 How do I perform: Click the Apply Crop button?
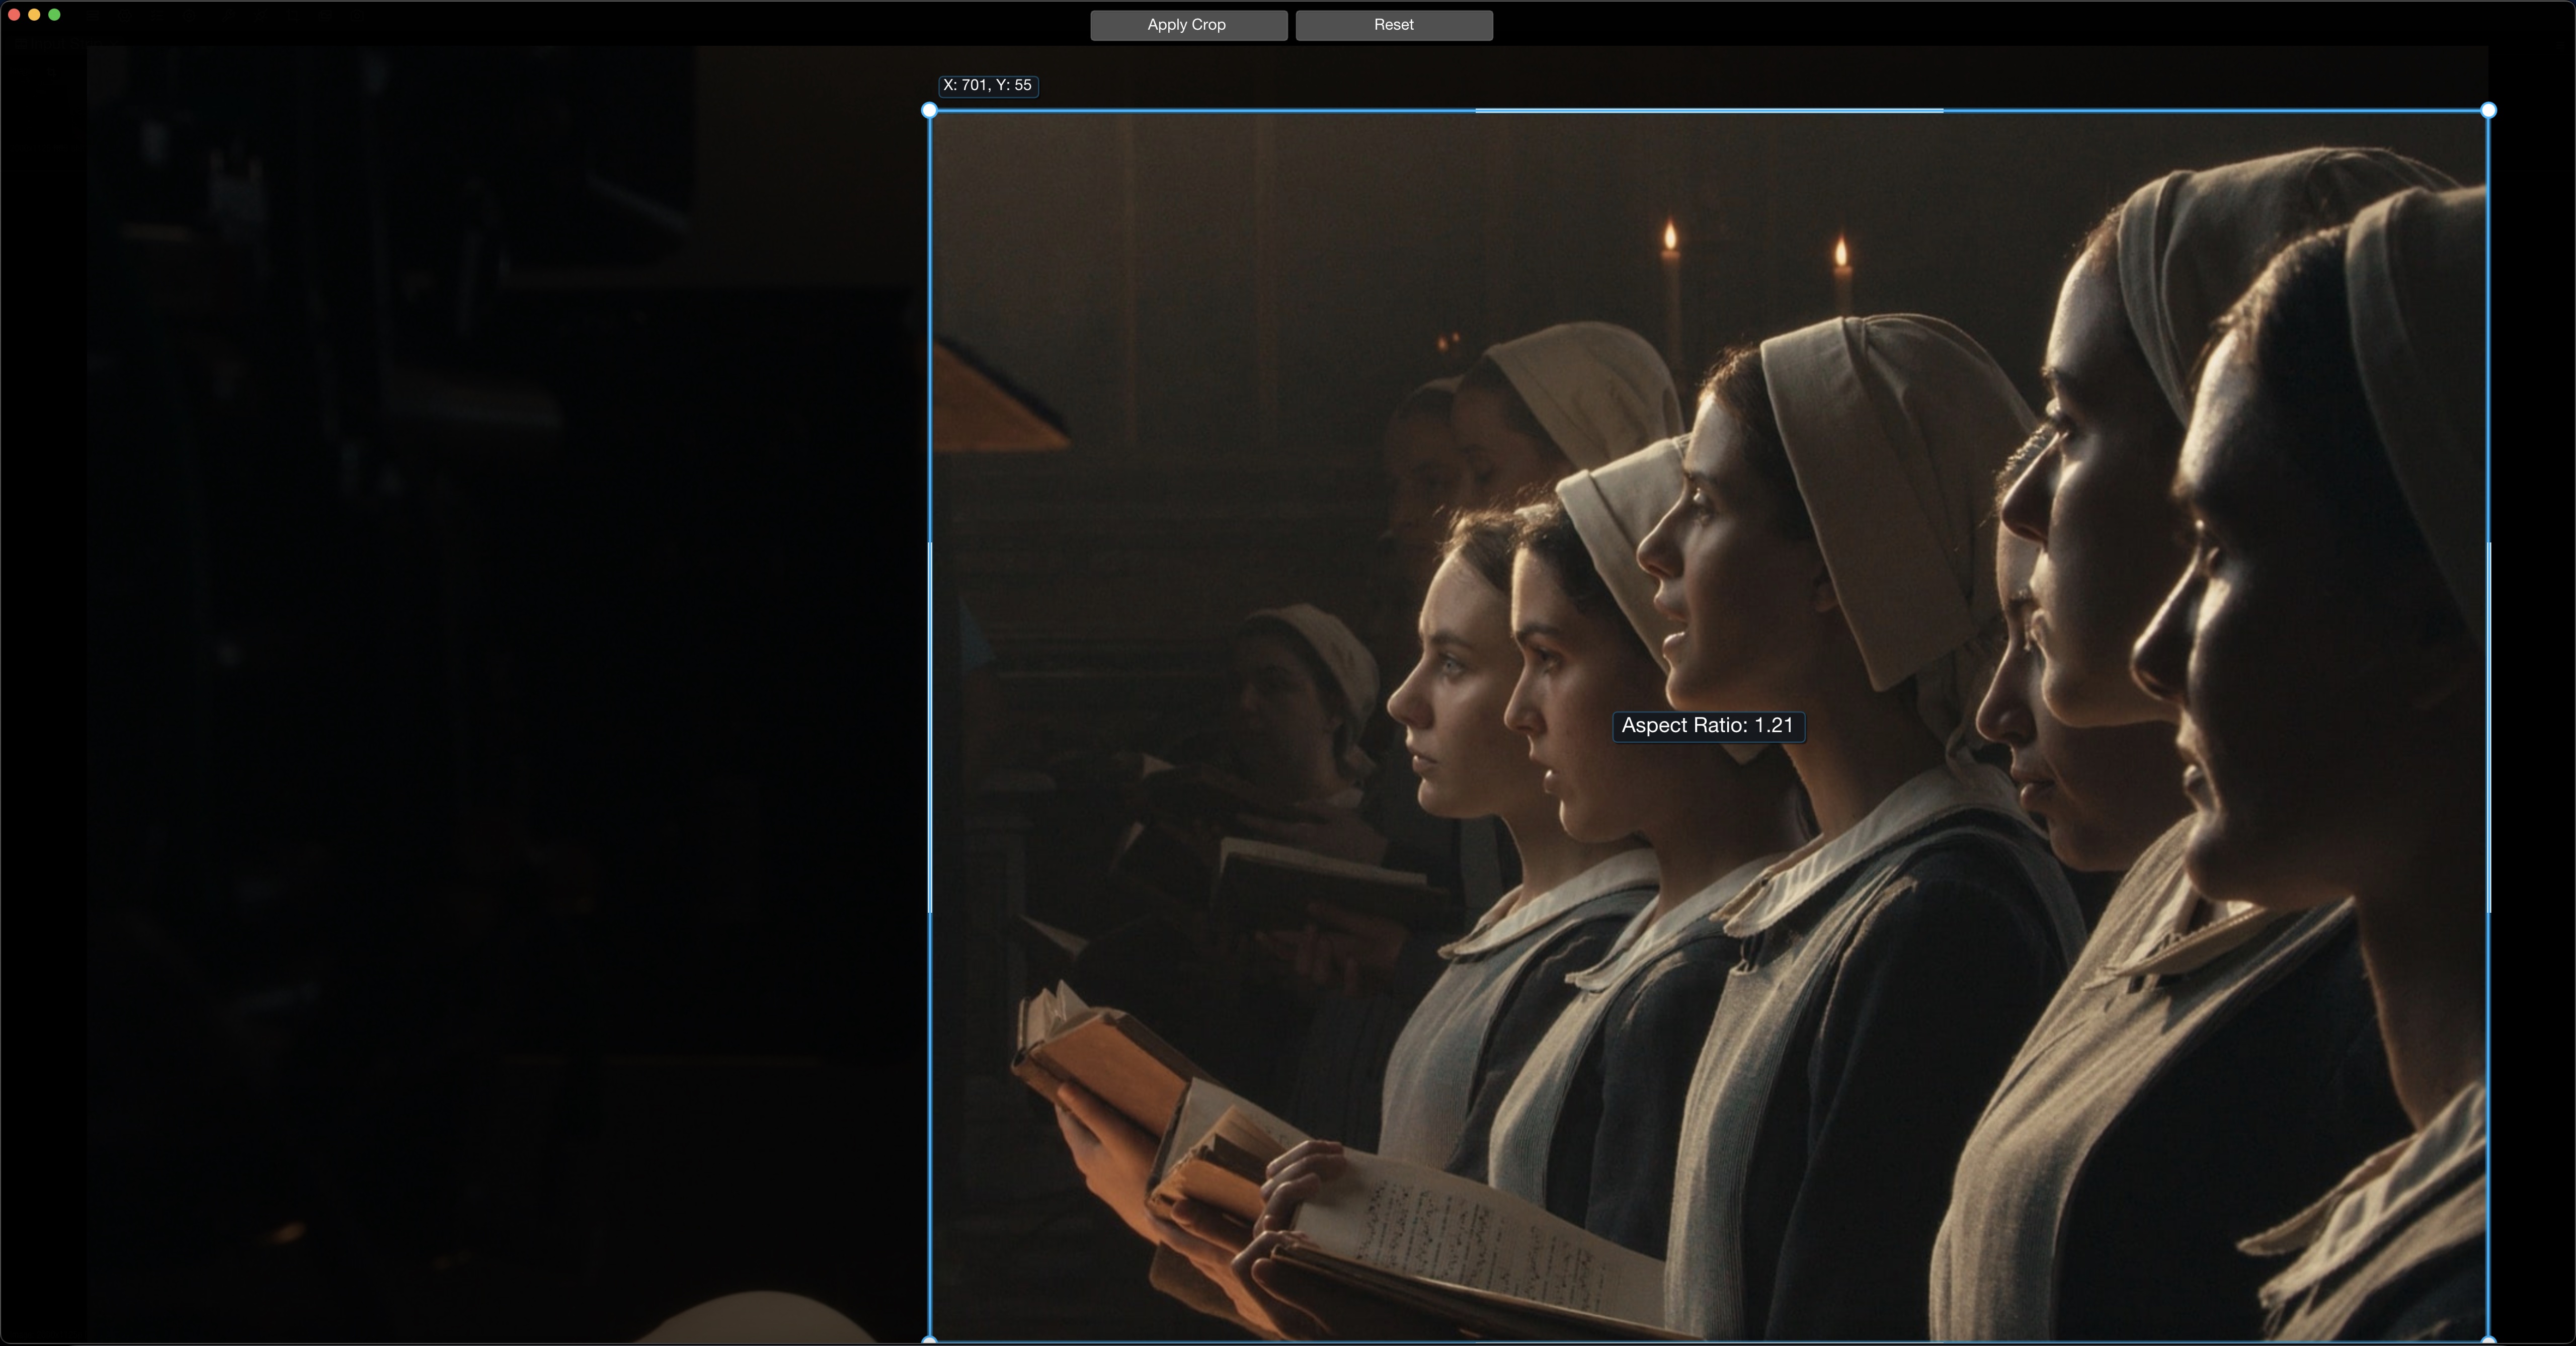click(x=1188, y=25)
